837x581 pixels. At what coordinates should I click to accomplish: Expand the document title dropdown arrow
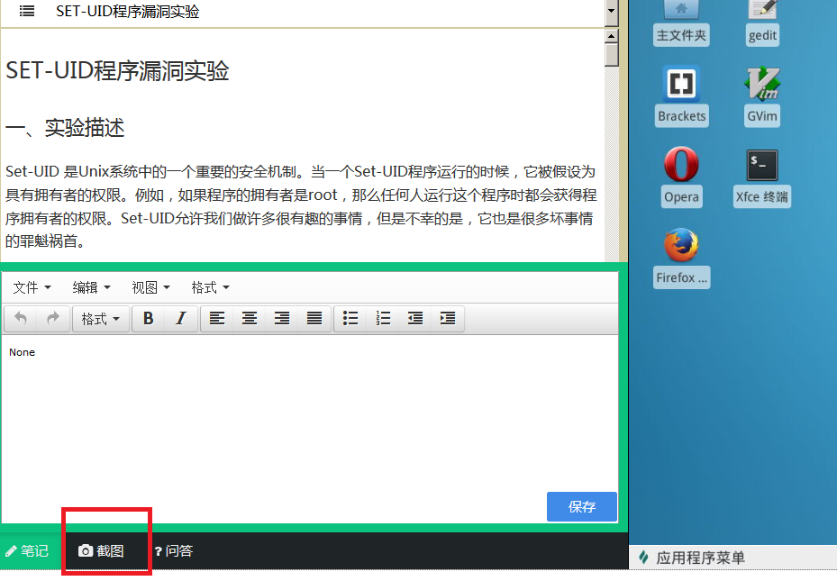click(611, 11)
